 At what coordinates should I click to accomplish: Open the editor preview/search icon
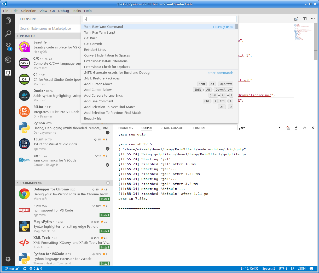[x=296, y=19]
